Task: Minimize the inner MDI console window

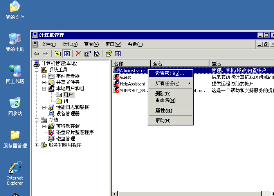Action: [260, 44]
